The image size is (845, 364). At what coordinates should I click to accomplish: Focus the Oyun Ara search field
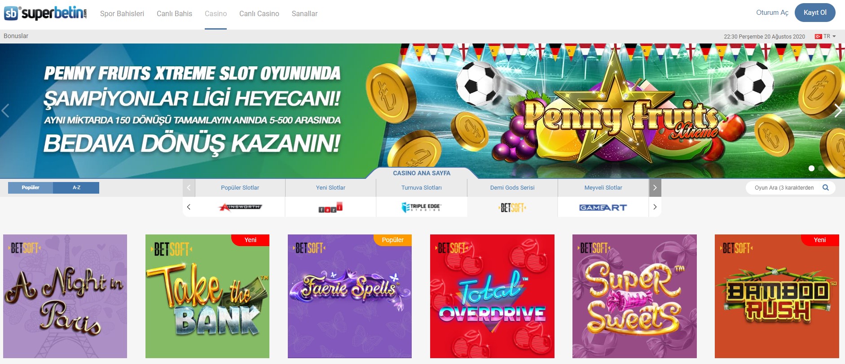coord(783,188)
